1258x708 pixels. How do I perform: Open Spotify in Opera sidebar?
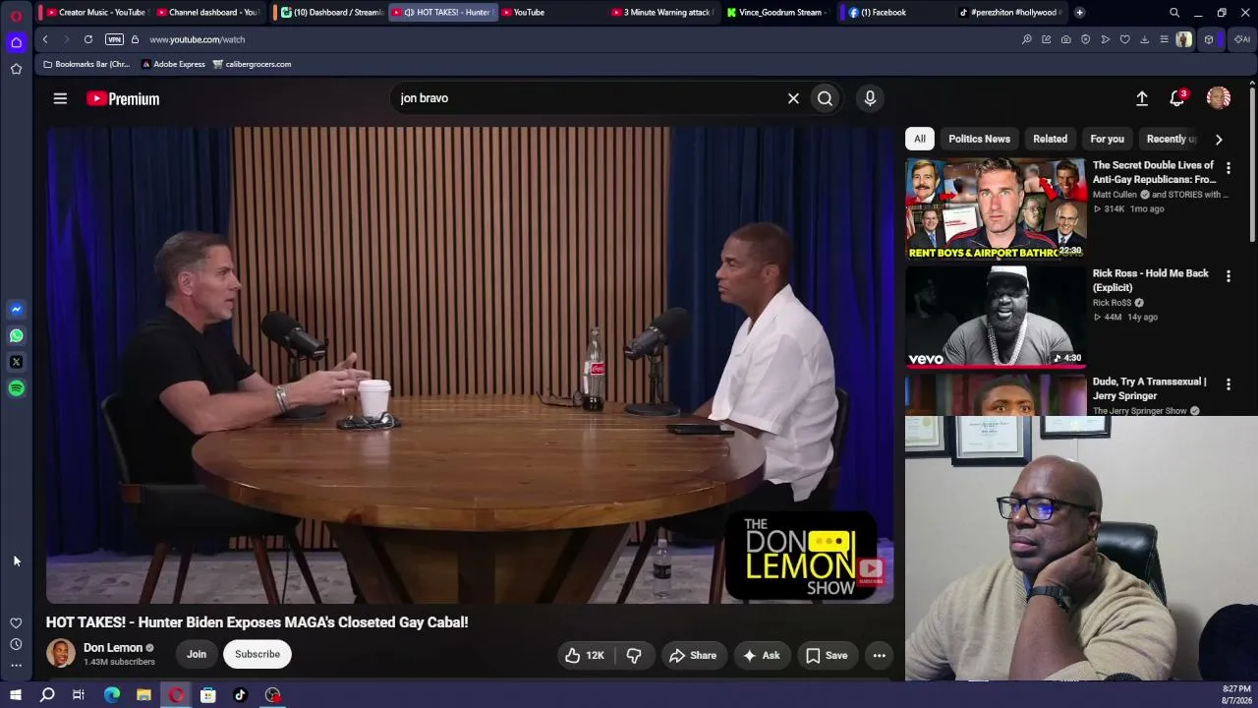coord(16,388)
